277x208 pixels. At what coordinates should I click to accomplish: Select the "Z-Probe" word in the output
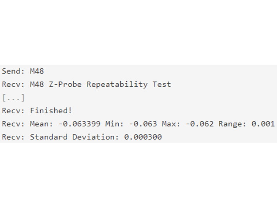coord(65,85)
